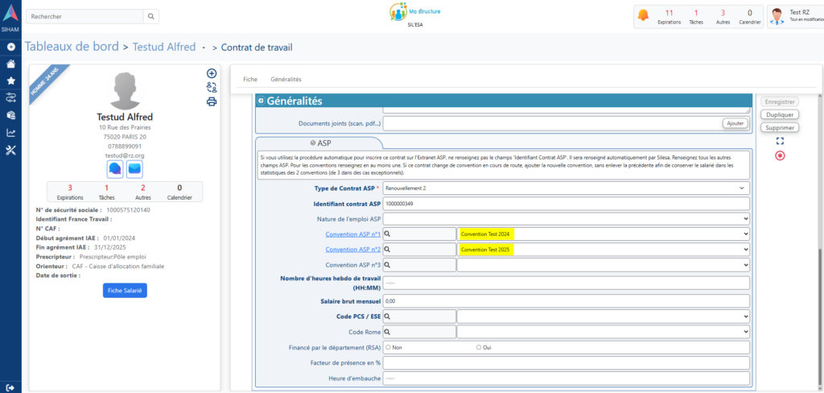Click the orange notification bell

[643, 15]
